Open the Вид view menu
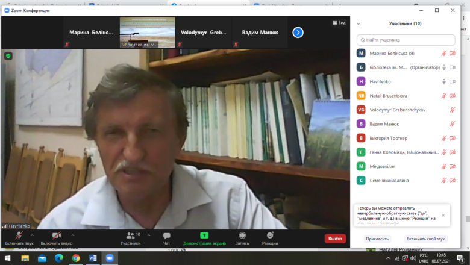This screenshot has height=265, width=470. coord(339,23)
